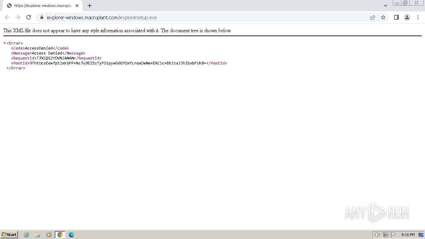Screen dimensions: 425x239
Task: Go back to the previous page
Action: click(7, 17)
